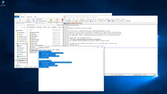Select Рабочий стол in Explorer sidebar
This screenshot has width=167, height=94.
point(21,56)
